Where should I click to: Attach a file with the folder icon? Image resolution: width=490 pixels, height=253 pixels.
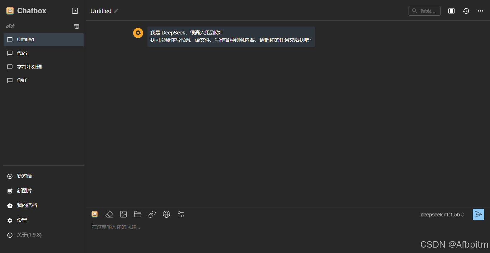pyautogui.click(x=138, y=214)
